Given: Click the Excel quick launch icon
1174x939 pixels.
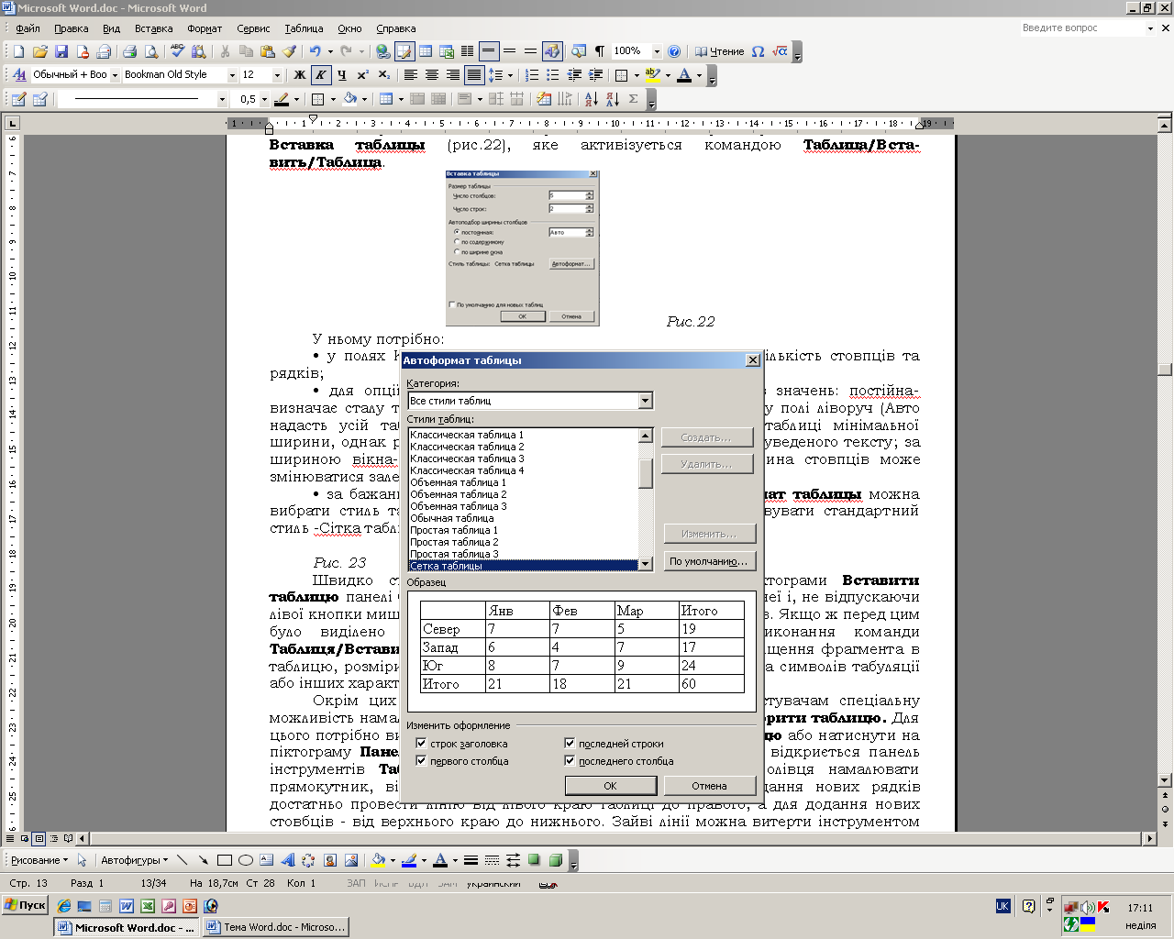Looking at the screenshot, I should click(147, 906).
